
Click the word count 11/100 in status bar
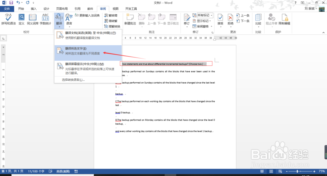[x=36, y=171]
